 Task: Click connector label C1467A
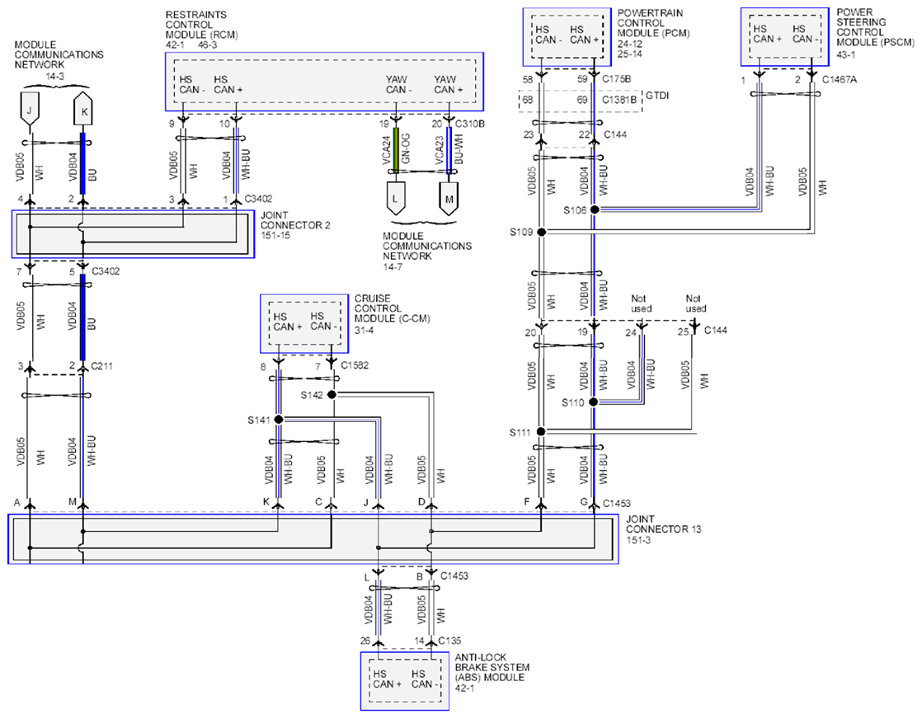pyautogui.click(x=839, y=79)
